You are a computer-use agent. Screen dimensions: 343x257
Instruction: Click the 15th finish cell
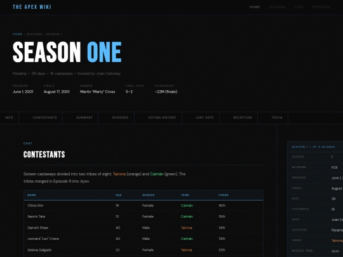222,216
